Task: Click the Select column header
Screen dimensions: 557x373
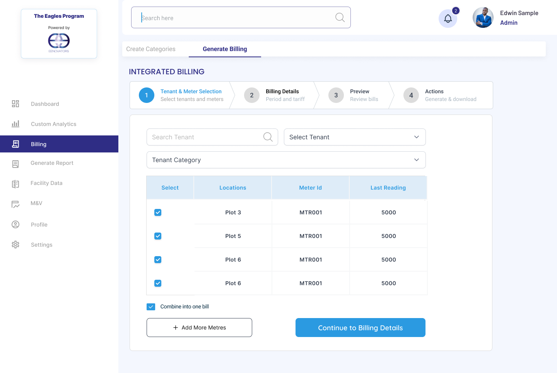Action: pyautogui.click(x=170, y=188)
